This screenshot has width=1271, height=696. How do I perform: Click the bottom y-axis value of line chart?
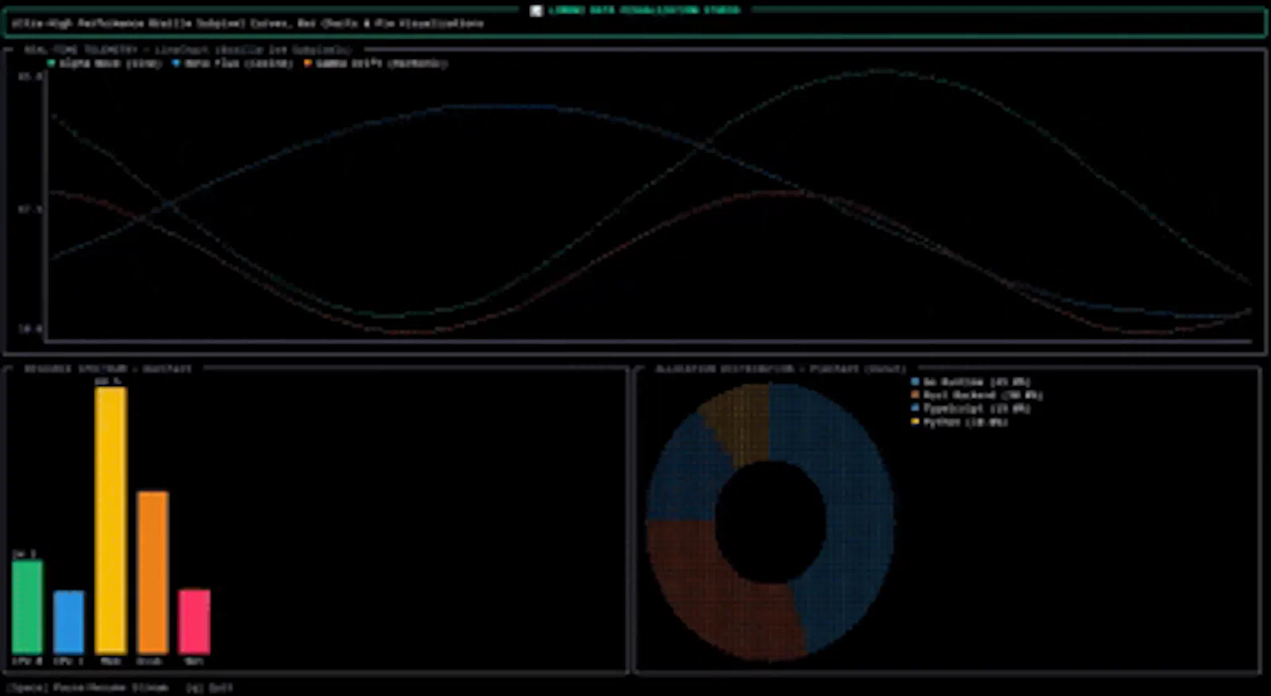30,327
